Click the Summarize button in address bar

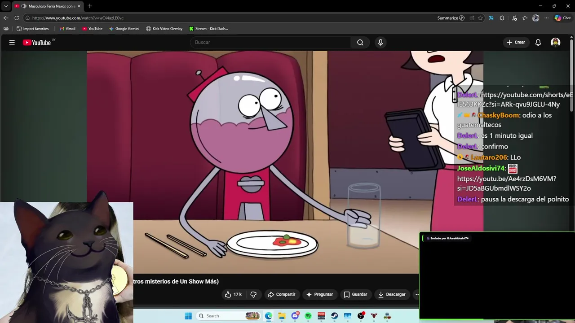click(451, 18)
